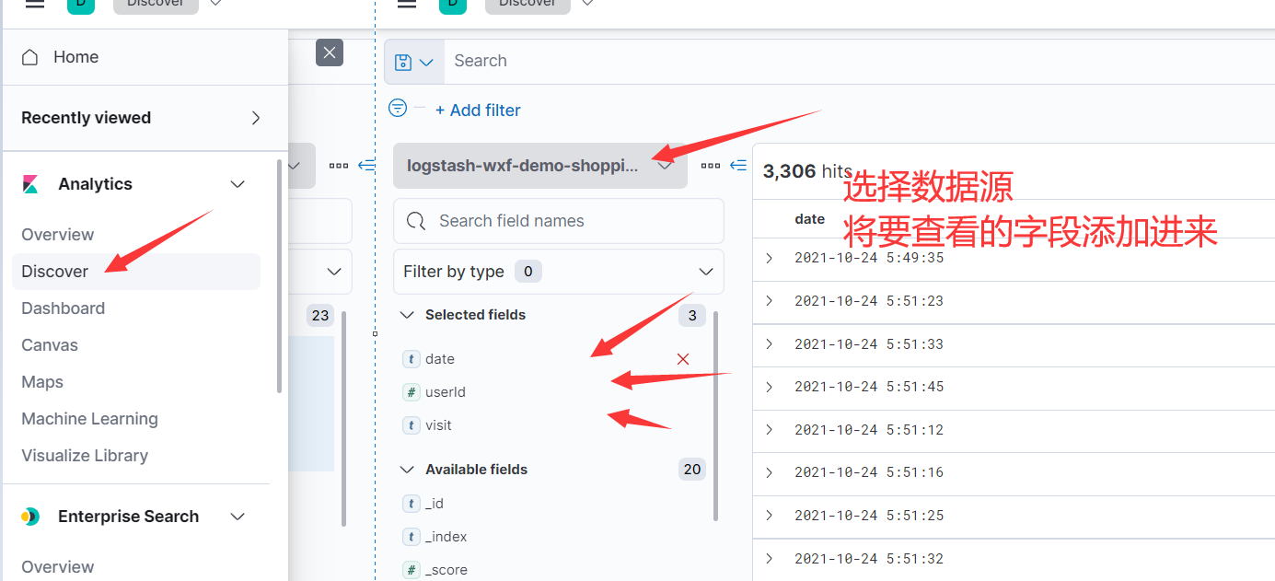Expand the row dated 5:49:35

pos(770,258)
